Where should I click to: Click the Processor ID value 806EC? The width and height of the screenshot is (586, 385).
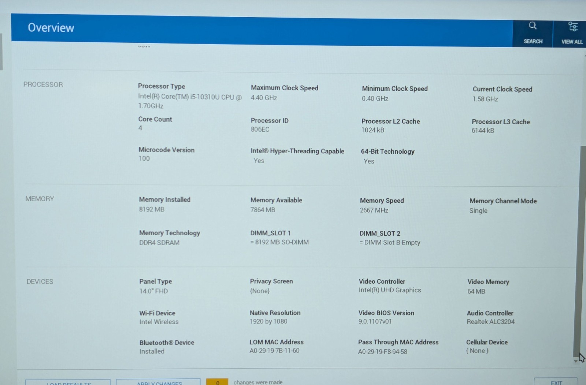pyautogui.click(x=260, y=130)
